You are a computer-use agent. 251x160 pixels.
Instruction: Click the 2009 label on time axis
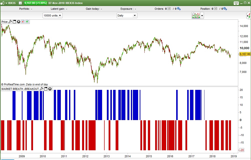point(22,156)
